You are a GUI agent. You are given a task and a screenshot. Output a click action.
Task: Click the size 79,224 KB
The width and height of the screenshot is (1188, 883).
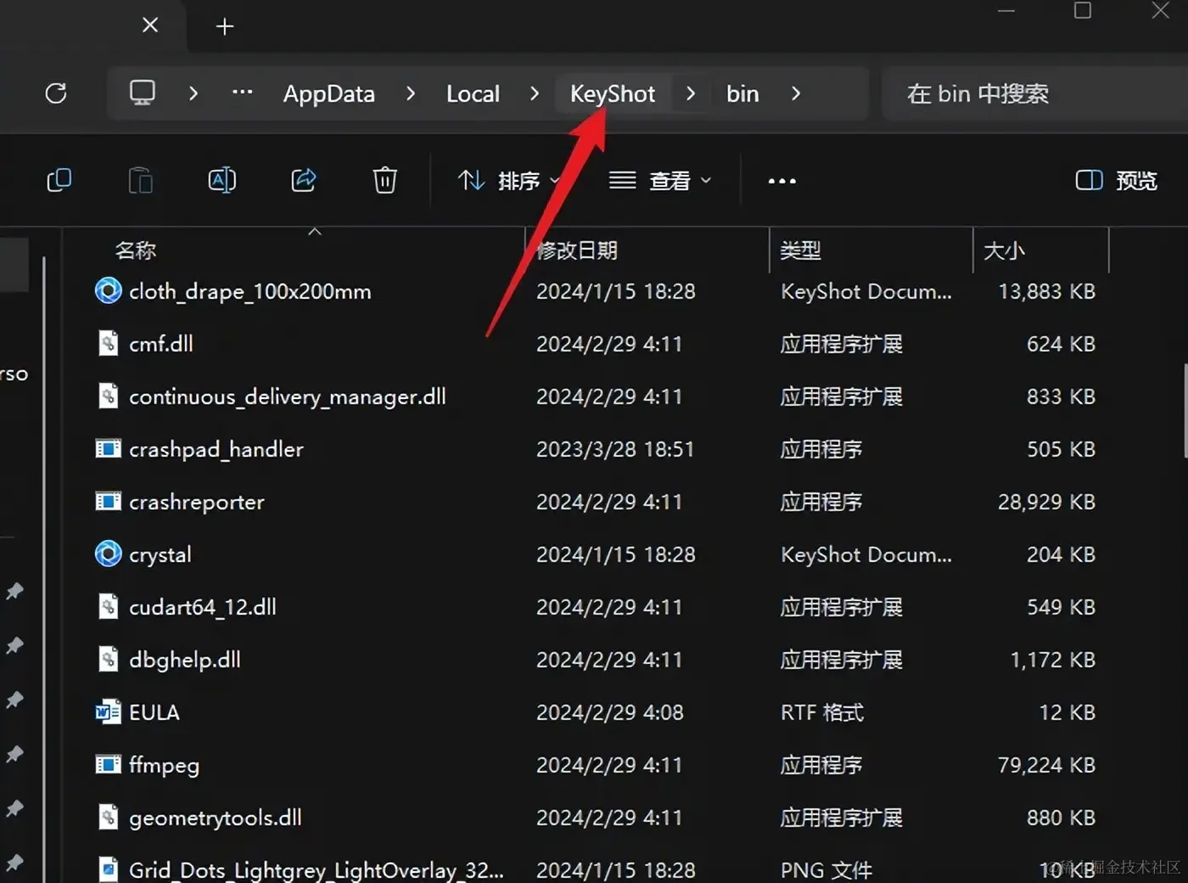[x=1046, y=765]
